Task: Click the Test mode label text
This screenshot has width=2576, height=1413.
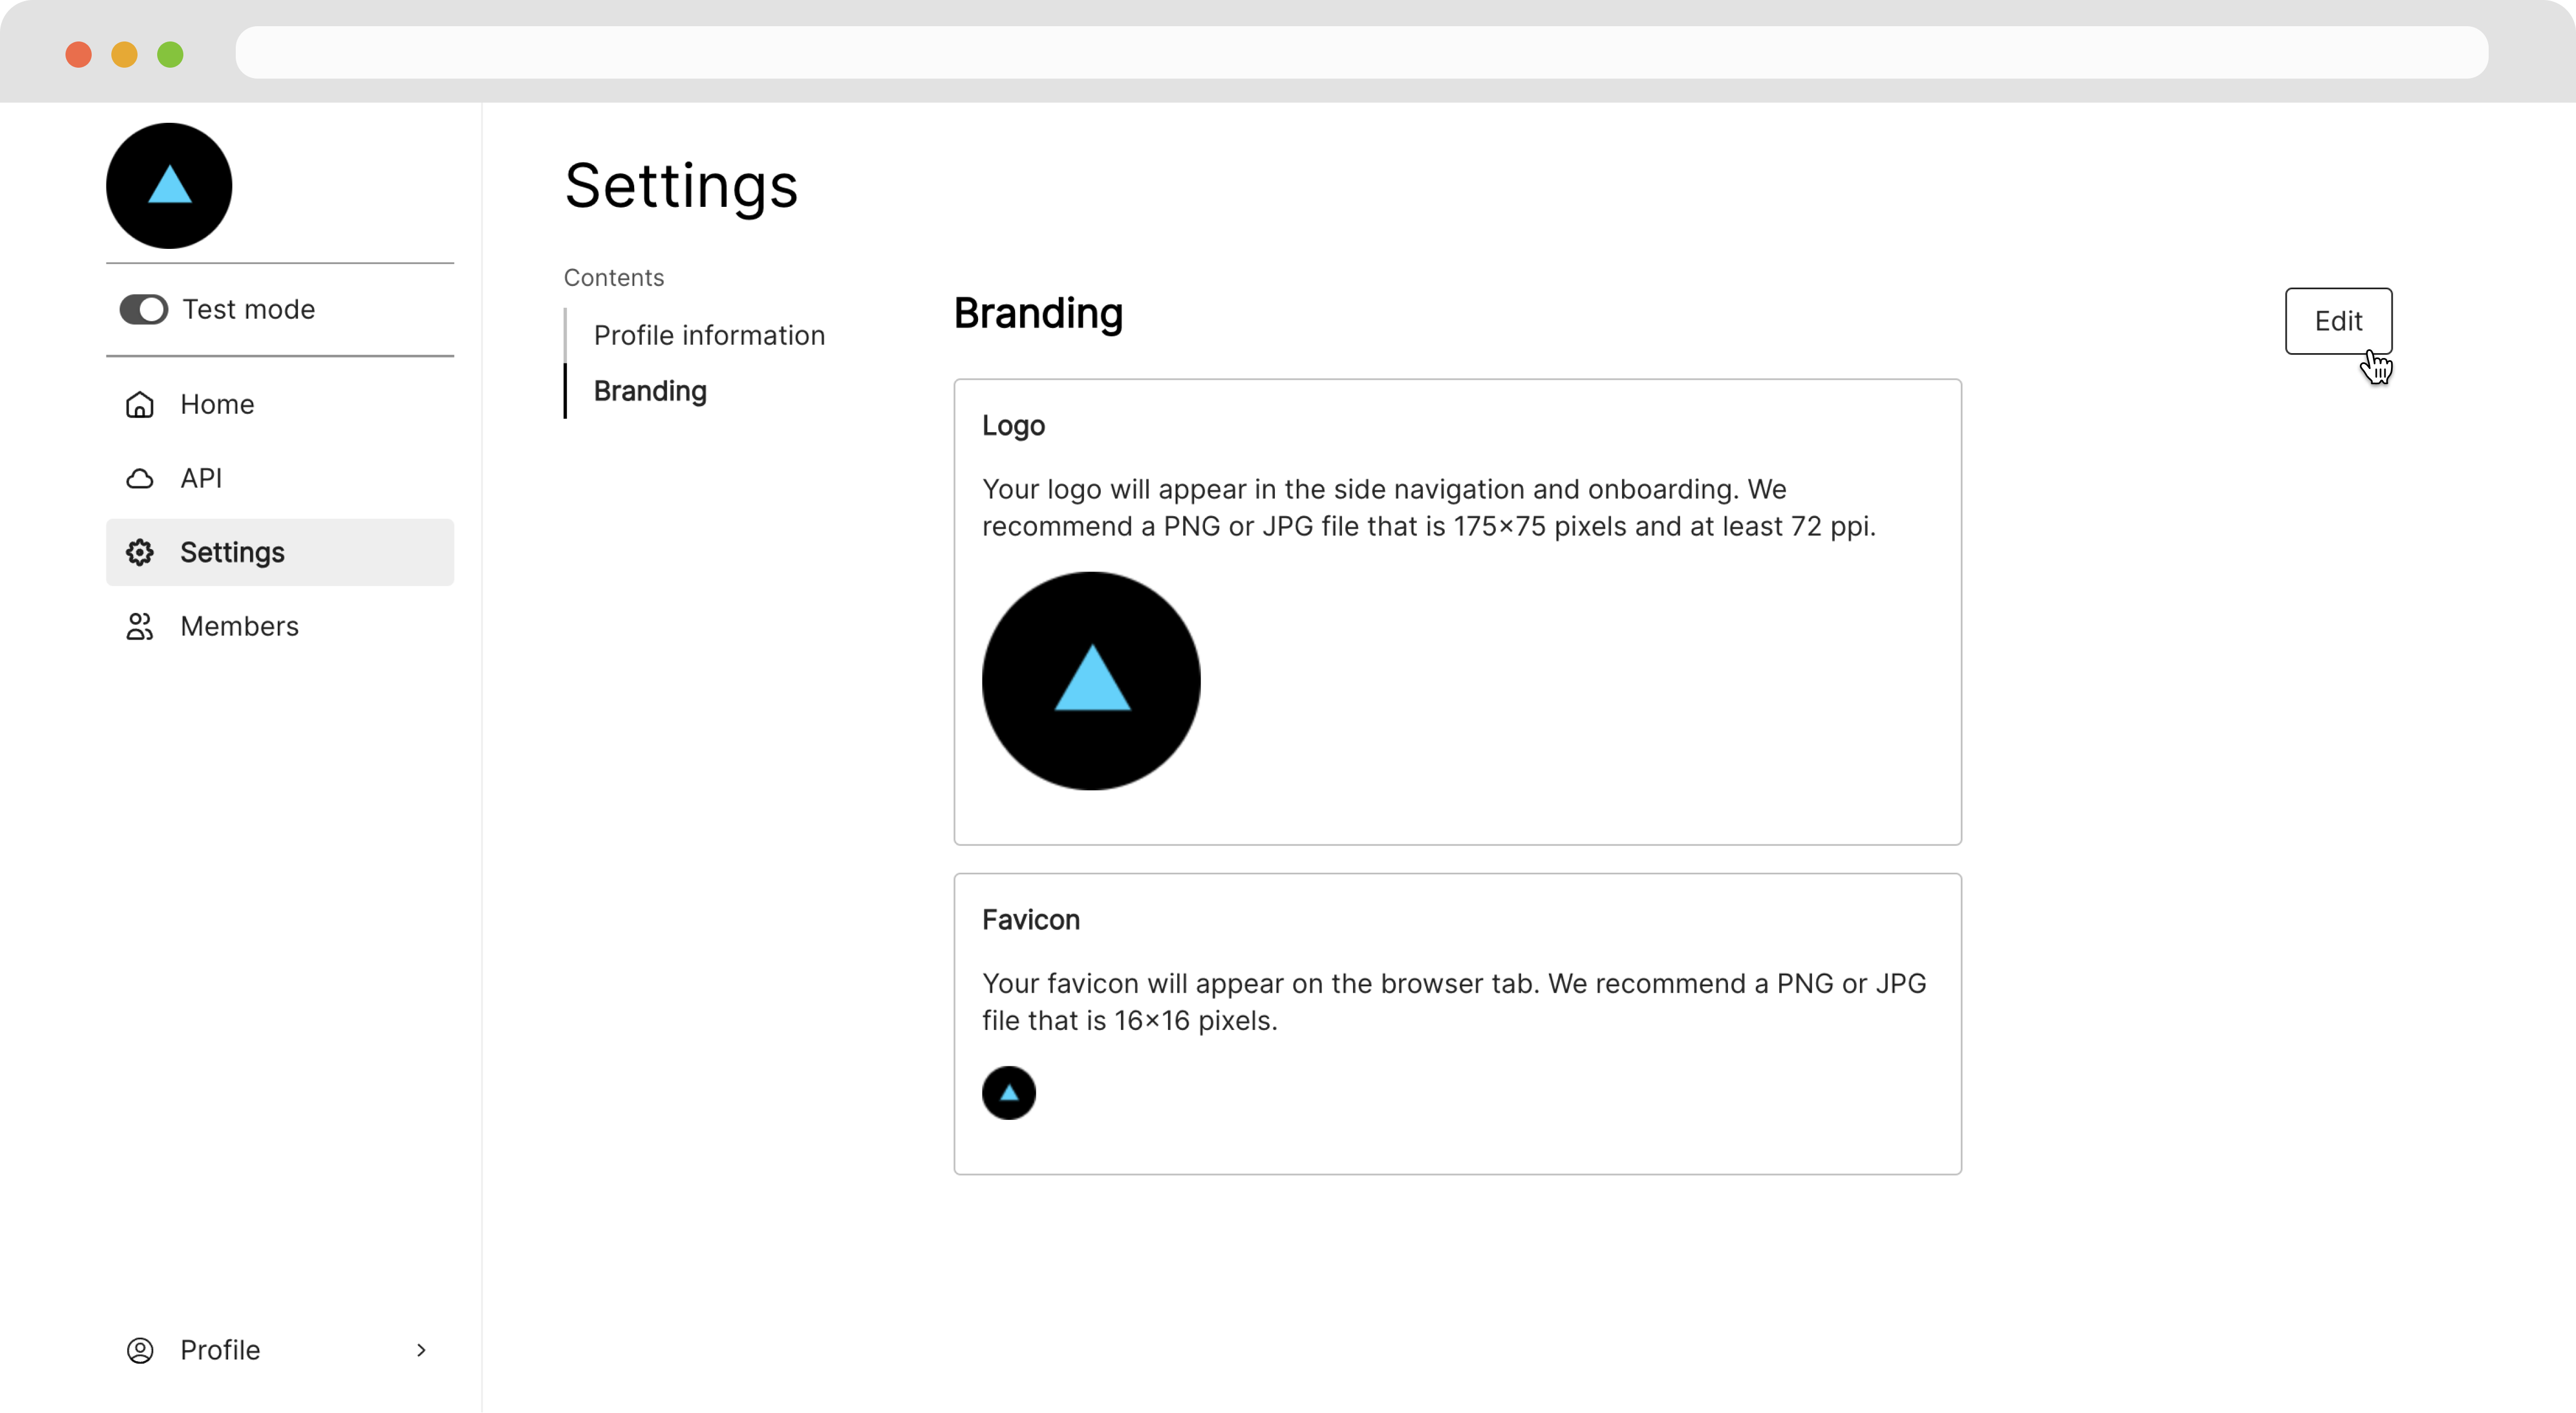Action: (x=248, y=309)
